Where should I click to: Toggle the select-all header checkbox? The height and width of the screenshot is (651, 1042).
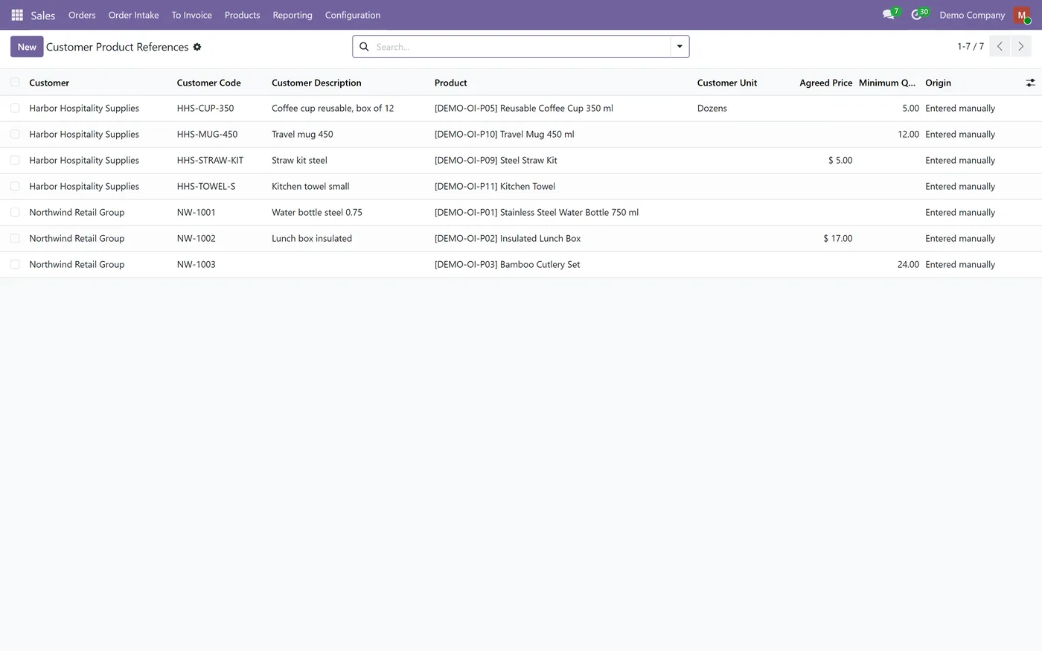point(15,83)
